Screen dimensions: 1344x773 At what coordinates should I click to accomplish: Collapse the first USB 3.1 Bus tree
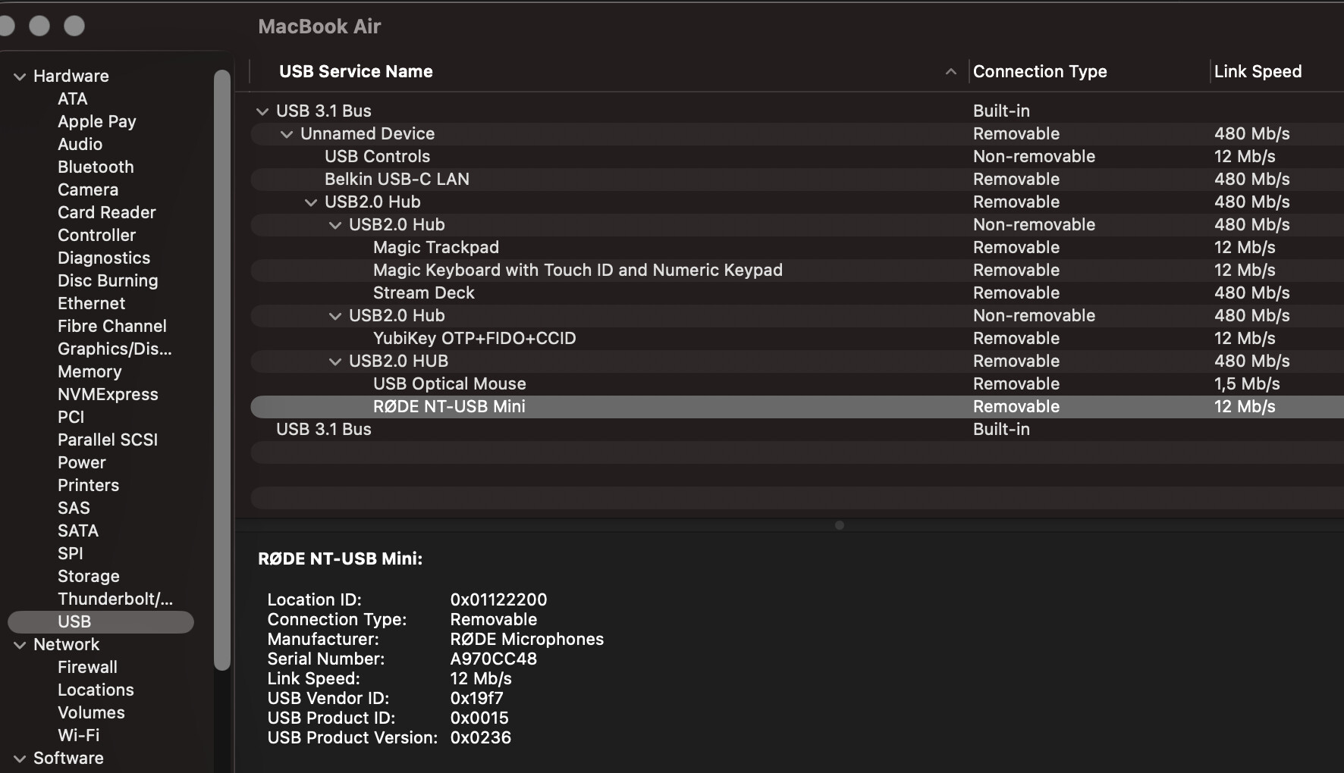262,111
